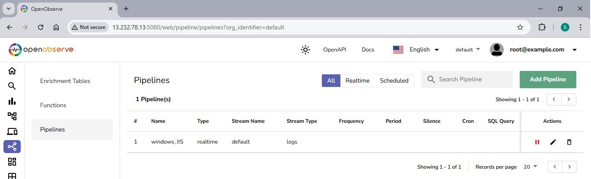The width and height of the screenshot is (591, 179).
Task: Open the Home icon in sidebar
Action: coord(12,71)
